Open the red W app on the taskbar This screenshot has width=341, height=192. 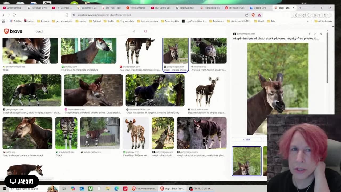(125, 189)
